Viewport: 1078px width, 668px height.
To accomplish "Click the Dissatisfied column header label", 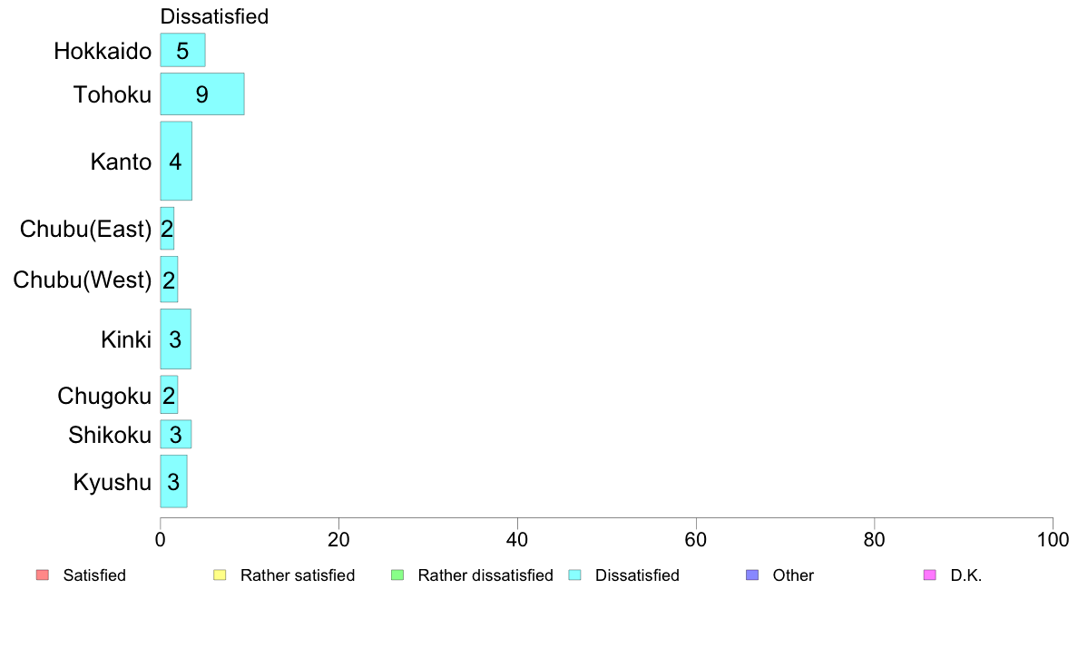I will coord(214,16).
